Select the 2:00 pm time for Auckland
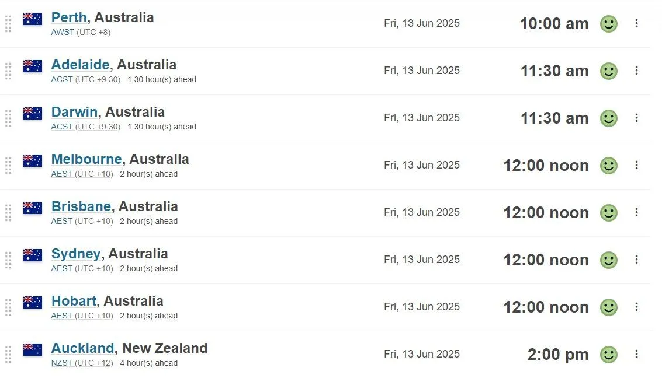 [558, 354]
